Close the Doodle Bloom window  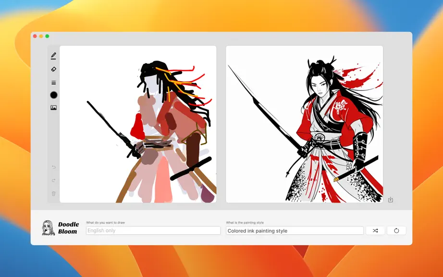tap(35, 36)
